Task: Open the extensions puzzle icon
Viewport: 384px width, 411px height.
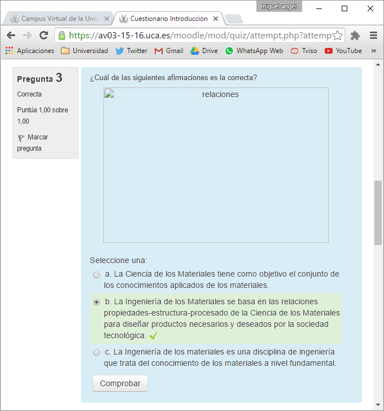Action: [355, 36]
